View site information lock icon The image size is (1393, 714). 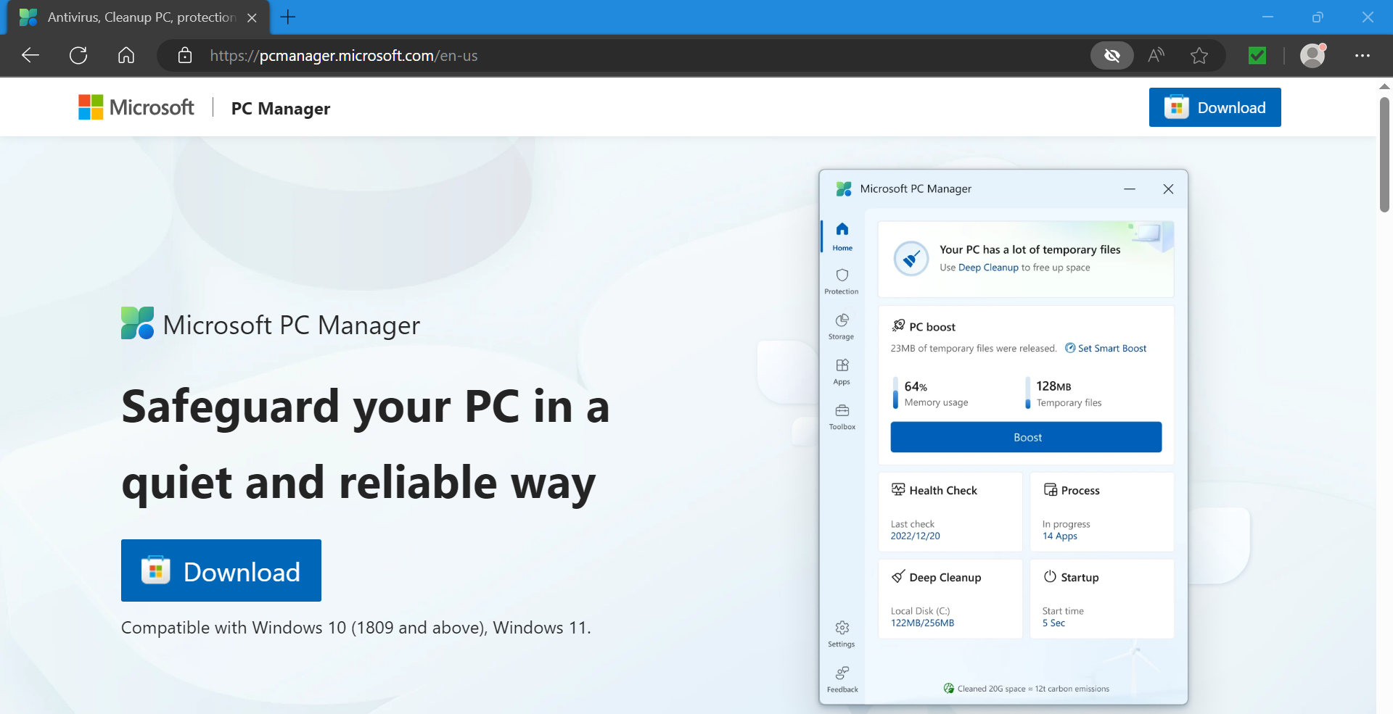pos(185,55)
